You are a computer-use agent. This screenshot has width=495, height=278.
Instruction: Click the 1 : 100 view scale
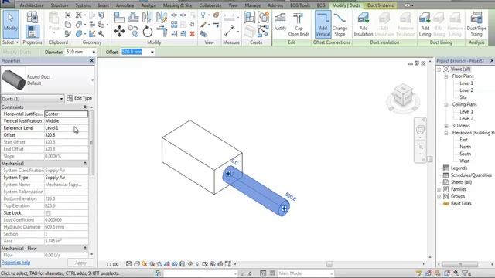pos(112,264)
